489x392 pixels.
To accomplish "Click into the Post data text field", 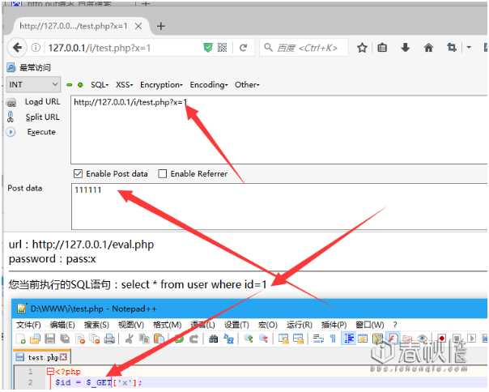I will [x=279, y=207].
